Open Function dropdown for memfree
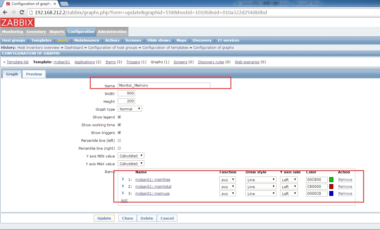The width and height of the screenshot is (380, 230). (x=228, y=180)
